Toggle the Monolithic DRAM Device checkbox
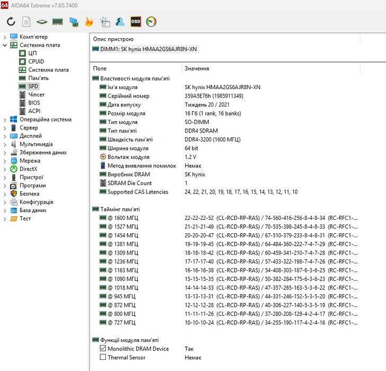 click(x=103, y=348)
